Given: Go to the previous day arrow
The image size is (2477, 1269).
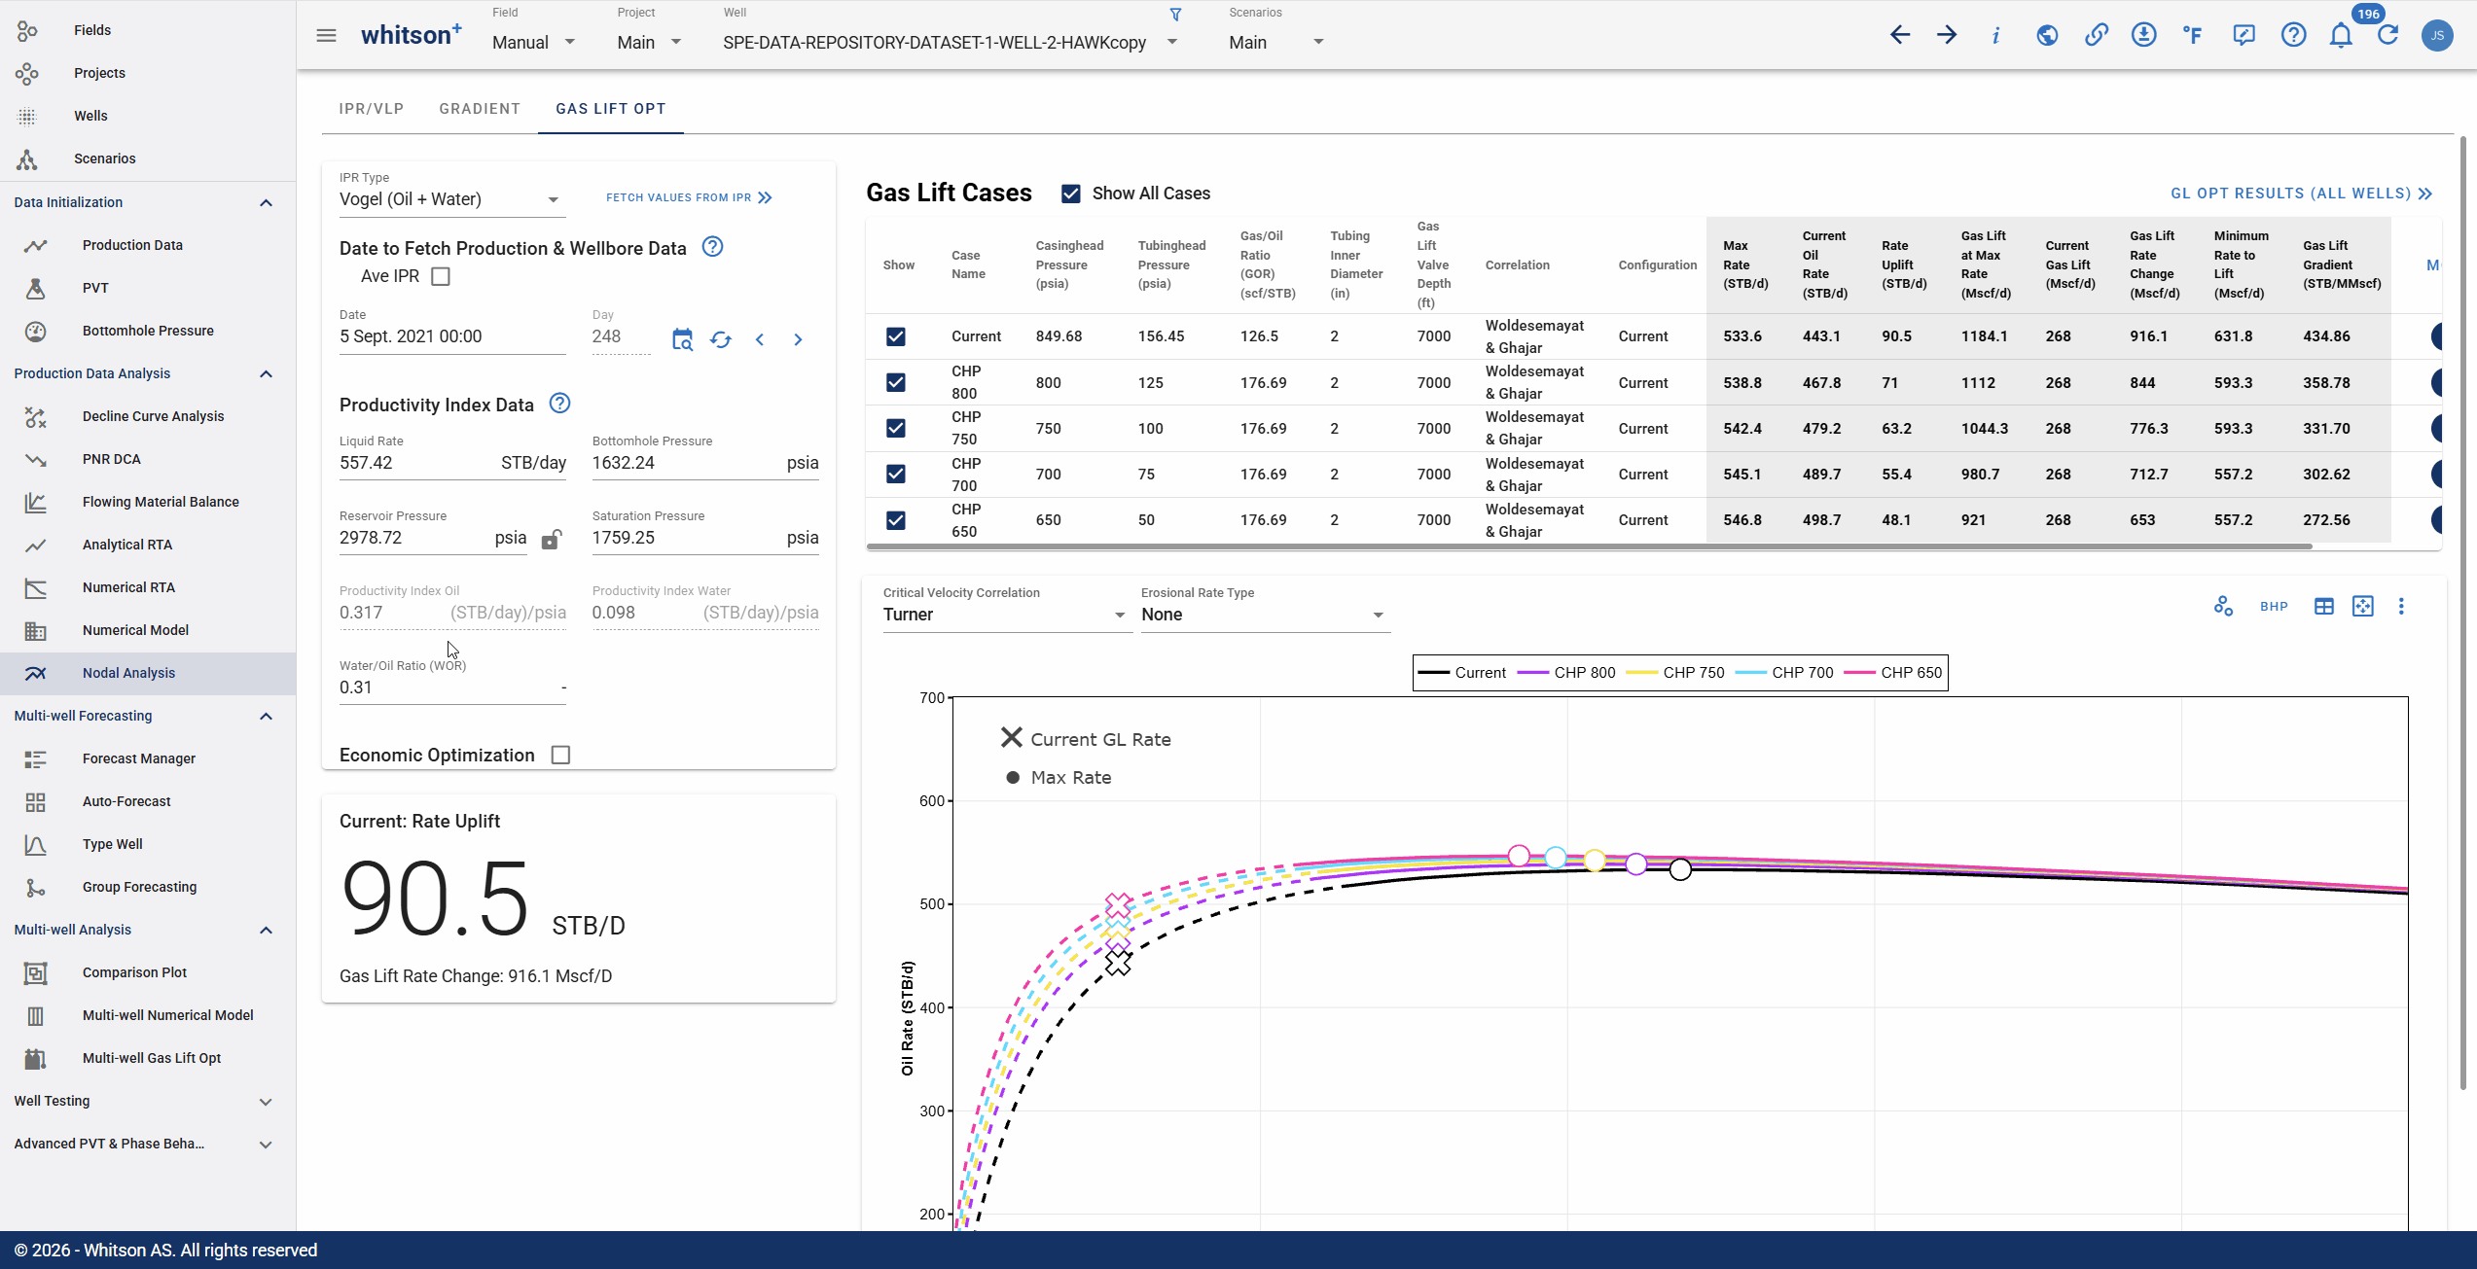Looking at the screenshot, I should [x=760, y=339].
